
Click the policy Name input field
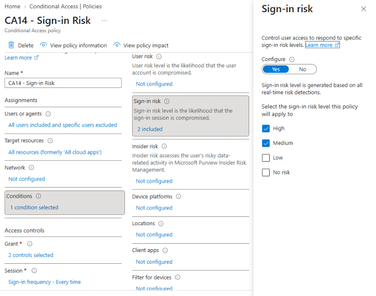click(x=63, y=83)
